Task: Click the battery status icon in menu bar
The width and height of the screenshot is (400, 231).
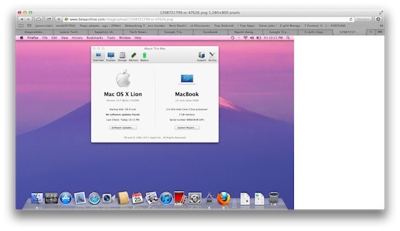Action: pyautogui.click(x=259, y=37)
